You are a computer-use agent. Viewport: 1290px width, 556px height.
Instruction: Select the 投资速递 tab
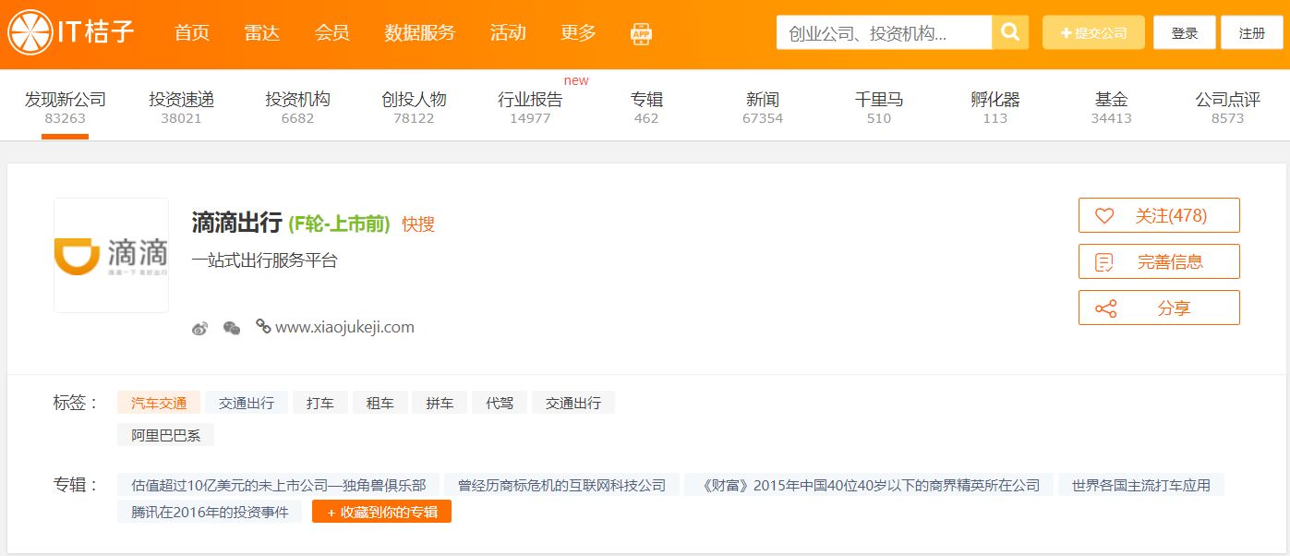[x=181, y=106]
